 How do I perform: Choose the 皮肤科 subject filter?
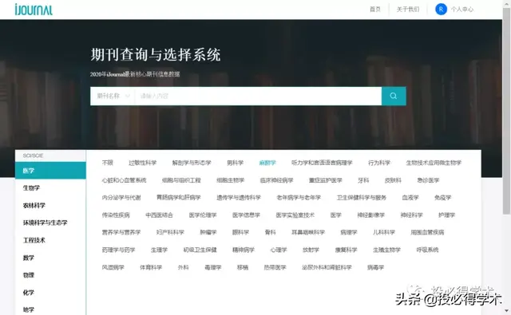click(393, 180)
